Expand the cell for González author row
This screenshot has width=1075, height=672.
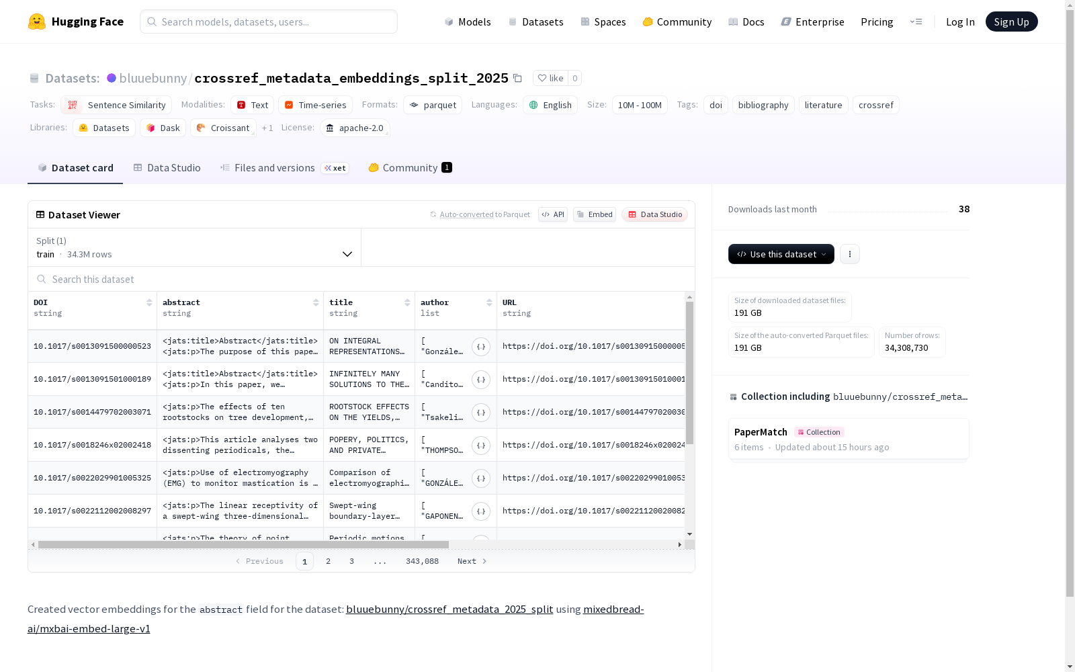click(x=481, y=347)
